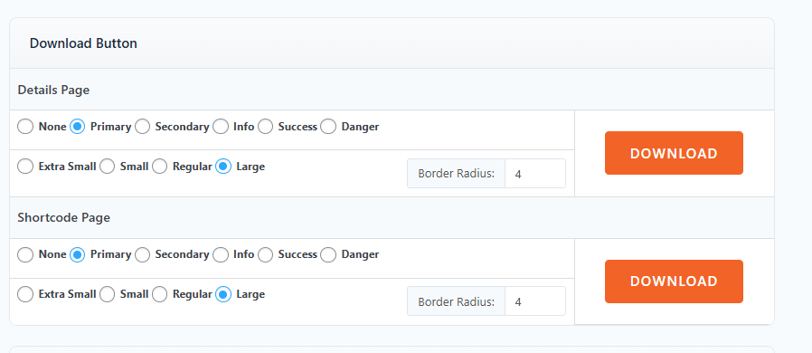
Task: Choose Danger style under Shortcode Page
Action: [x=328, y=254]
